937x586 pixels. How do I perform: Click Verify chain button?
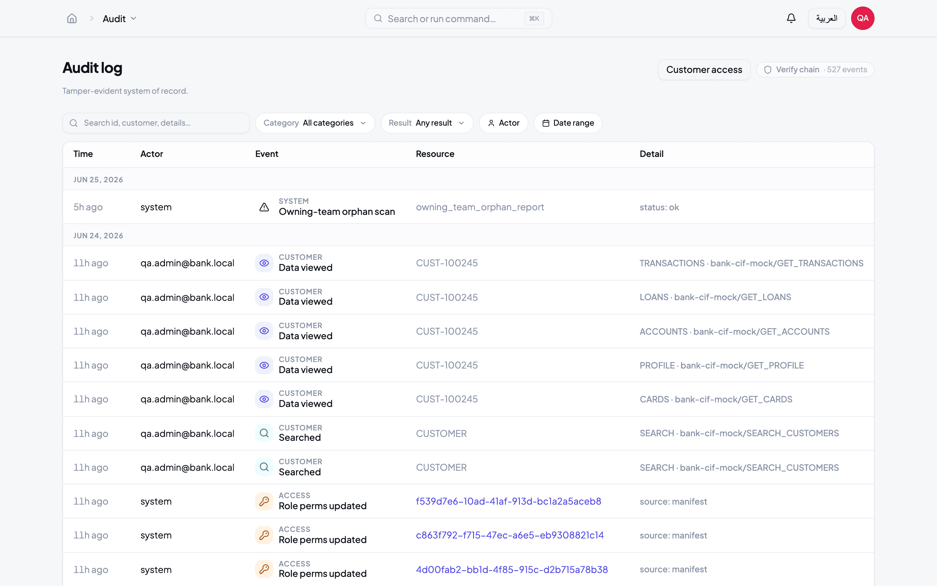tap(815, 70)
